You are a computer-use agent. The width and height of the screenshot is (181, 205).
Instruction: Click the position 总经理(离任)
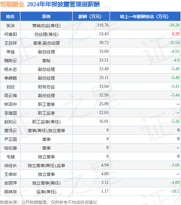(46, 34)
